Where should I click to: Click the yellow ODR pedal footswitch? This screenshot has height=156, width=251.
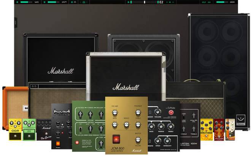pyautogui.click(x=15, y=136)
